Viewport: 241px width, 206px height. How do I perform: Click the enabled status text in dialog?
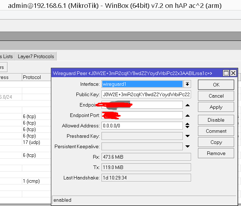[62, 200]
